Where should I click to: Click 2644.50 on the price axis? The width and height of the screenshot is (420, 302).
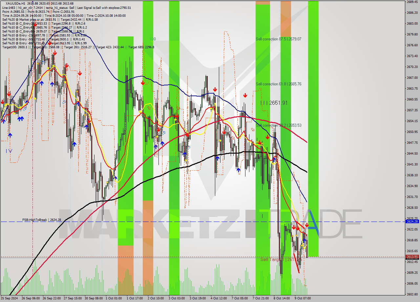click(x=412, y=153)
